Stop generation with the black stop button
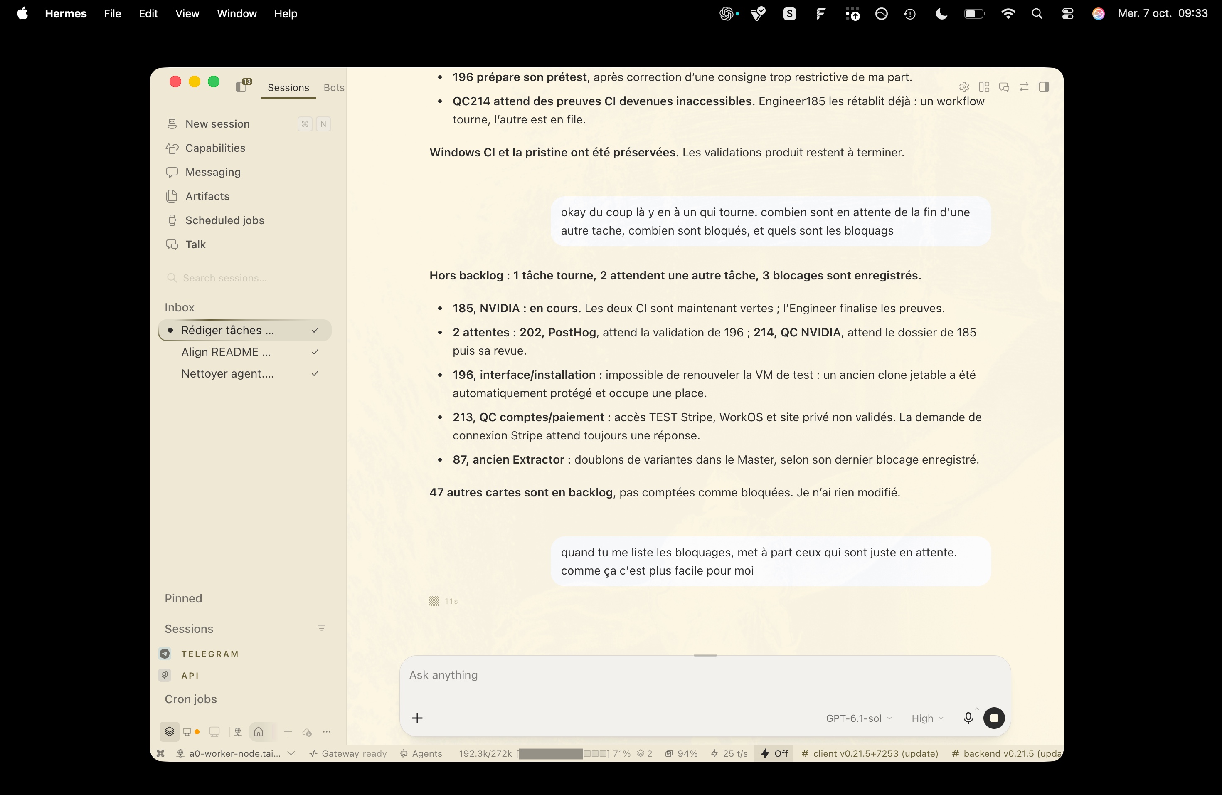 pyautogui.click(x=994, y=718)
